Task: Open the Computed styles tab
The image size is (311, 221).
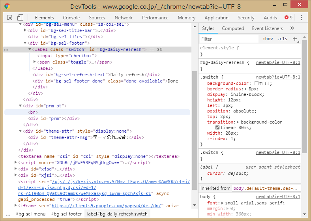Action: (x=233, y=28)
